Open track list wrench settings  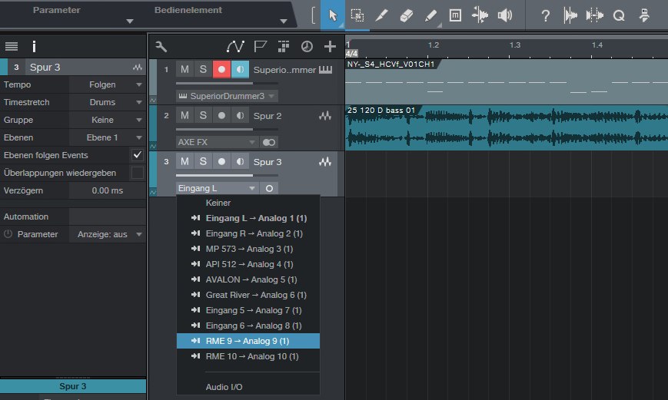pyautogui.click(x=161, y=46)
